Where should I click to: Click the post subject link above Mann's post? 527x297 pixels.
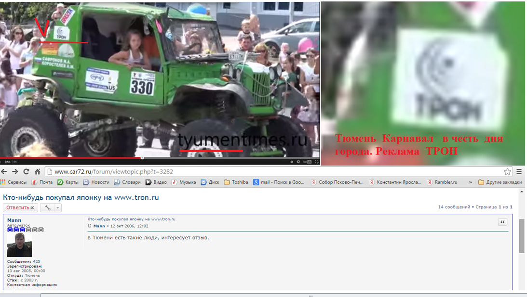coord(132,219)
